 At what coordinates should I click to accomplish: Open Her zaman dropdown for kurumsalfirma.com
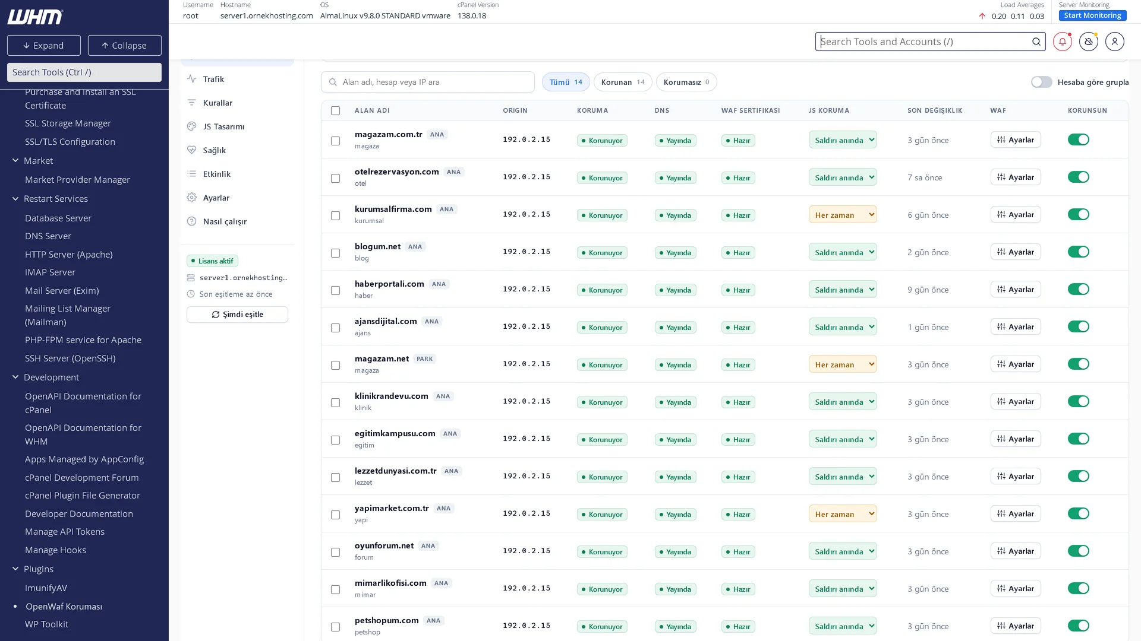pyautogui.click(x=842, y=215)
